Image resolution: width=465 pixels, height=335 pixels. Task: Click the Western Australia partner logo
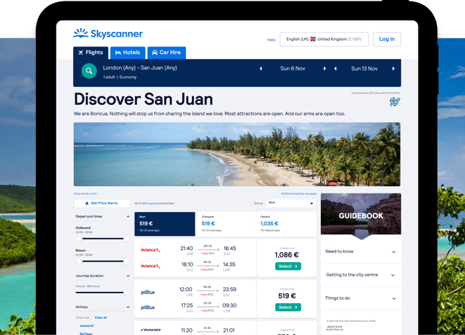335,328
